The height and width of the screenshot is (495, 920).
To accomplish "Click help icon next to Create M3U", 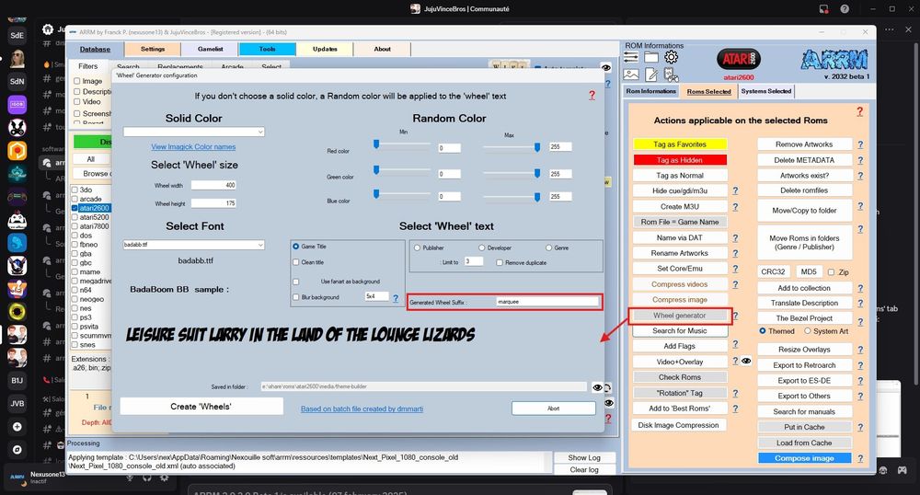I will (x=735, y=206).
